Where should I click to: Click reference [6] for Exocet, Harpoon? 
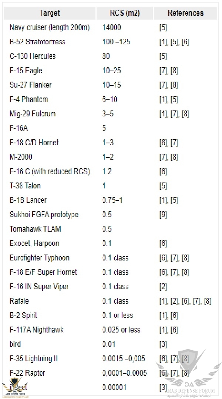tap(163, 243)
